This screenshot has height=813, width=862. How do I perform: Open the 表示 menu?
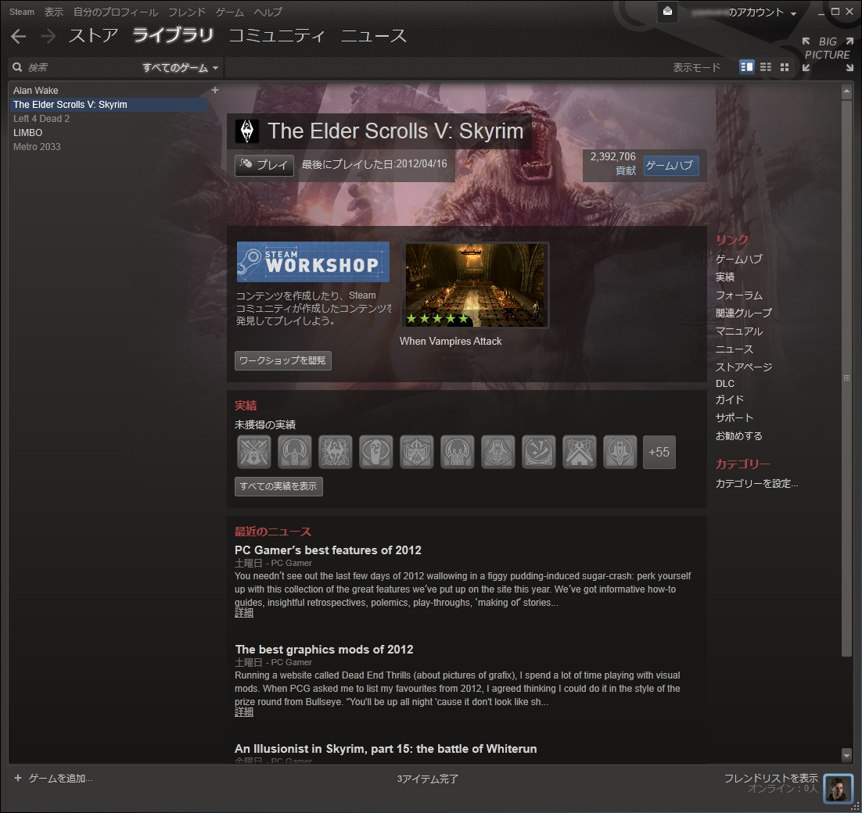pyautogui.click(x=54, y=12)
